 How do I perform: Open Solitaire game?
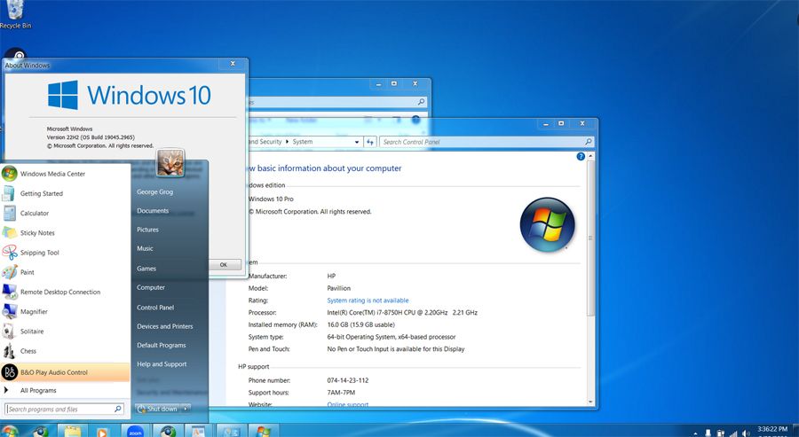tap(65, 332)
